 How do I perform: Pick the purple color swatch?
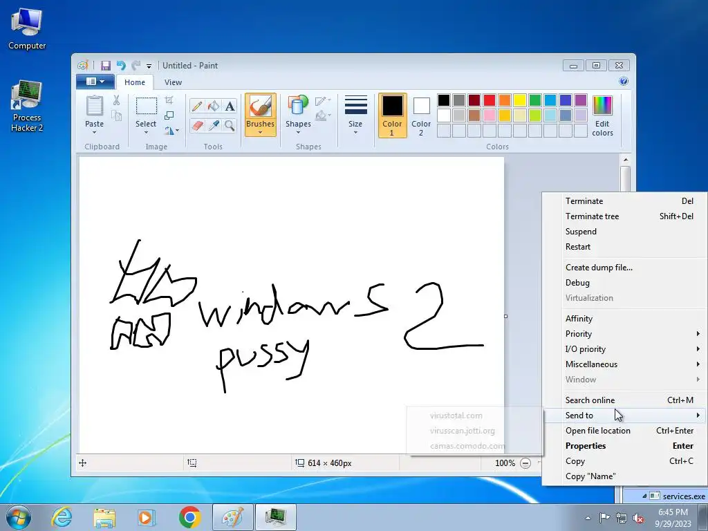tap(581, 100)
